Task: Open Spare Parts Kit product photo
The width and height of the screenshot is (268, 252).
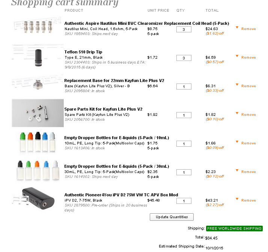Action: click(x=38, y=113)
